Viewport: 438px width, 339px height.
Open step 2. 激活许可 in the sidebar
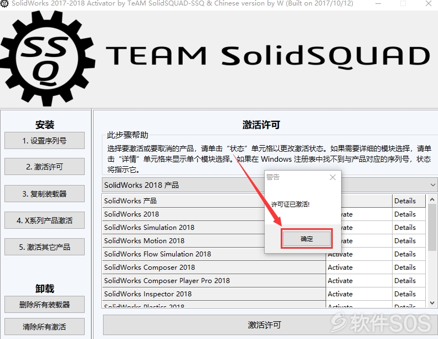click(44, 167)
